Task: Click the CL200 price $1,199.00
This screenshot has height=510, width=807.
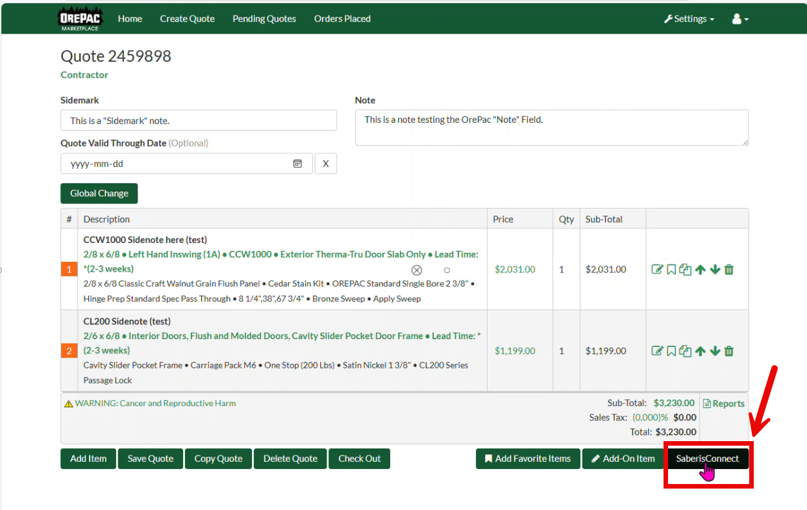Action: [515, 351]
